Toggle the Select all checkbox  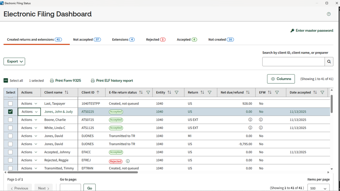tap(6, 81)
